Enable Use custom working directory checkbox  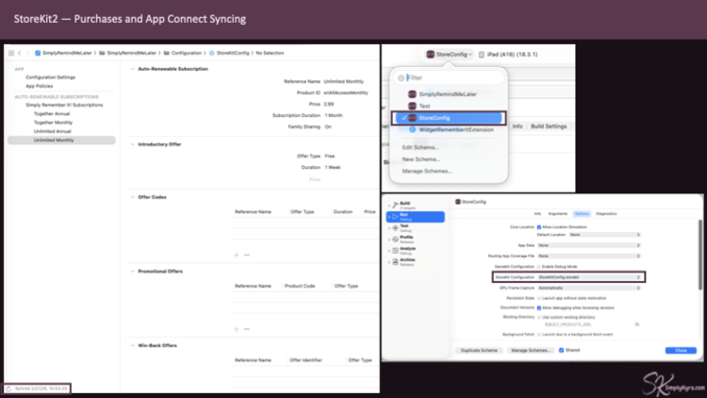click(539, 317)
